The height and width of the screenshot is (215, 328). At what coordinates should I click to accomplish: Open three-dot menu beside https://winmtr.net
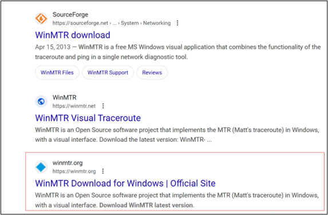pyautogui.click(x=103, y=106)
